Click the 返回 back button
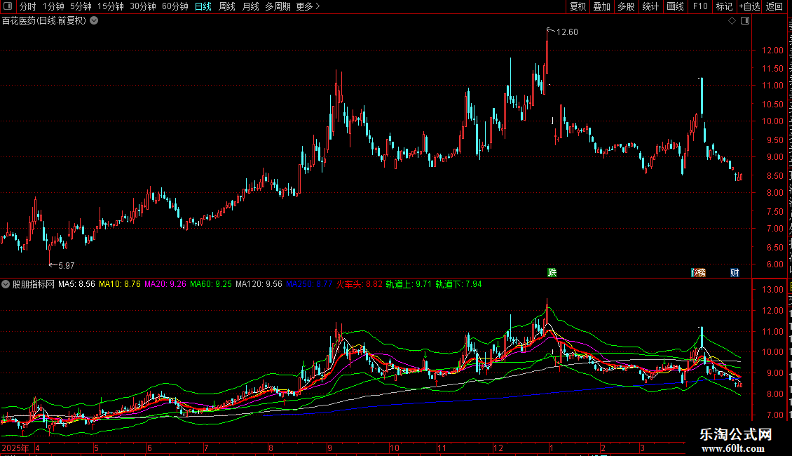The width and height of the screenshot is (792, 456). coord(774,6)
